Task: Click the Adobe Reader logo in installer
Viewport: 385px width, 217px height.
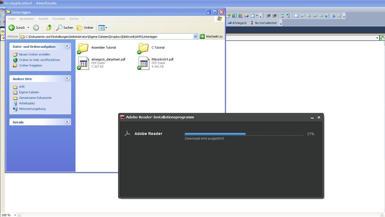Action: (x=127, y=134)
